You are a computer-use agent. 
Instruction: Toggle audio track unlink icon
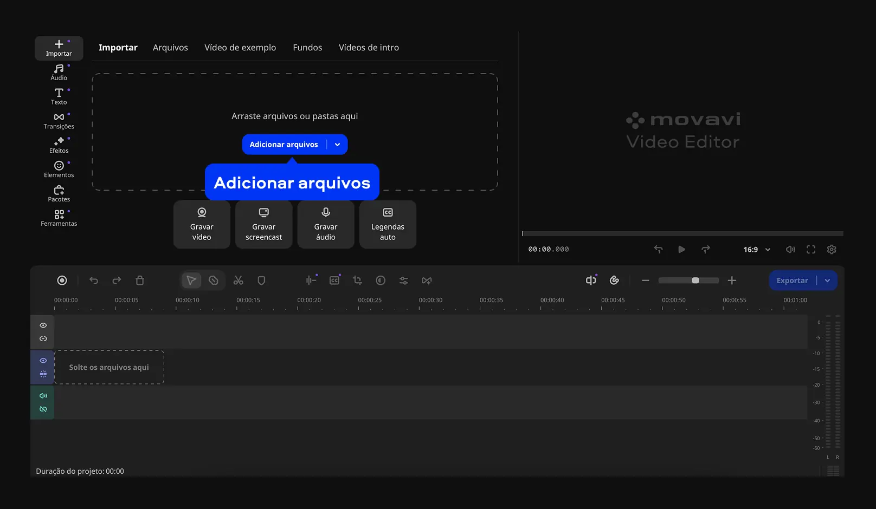point(43,409)
